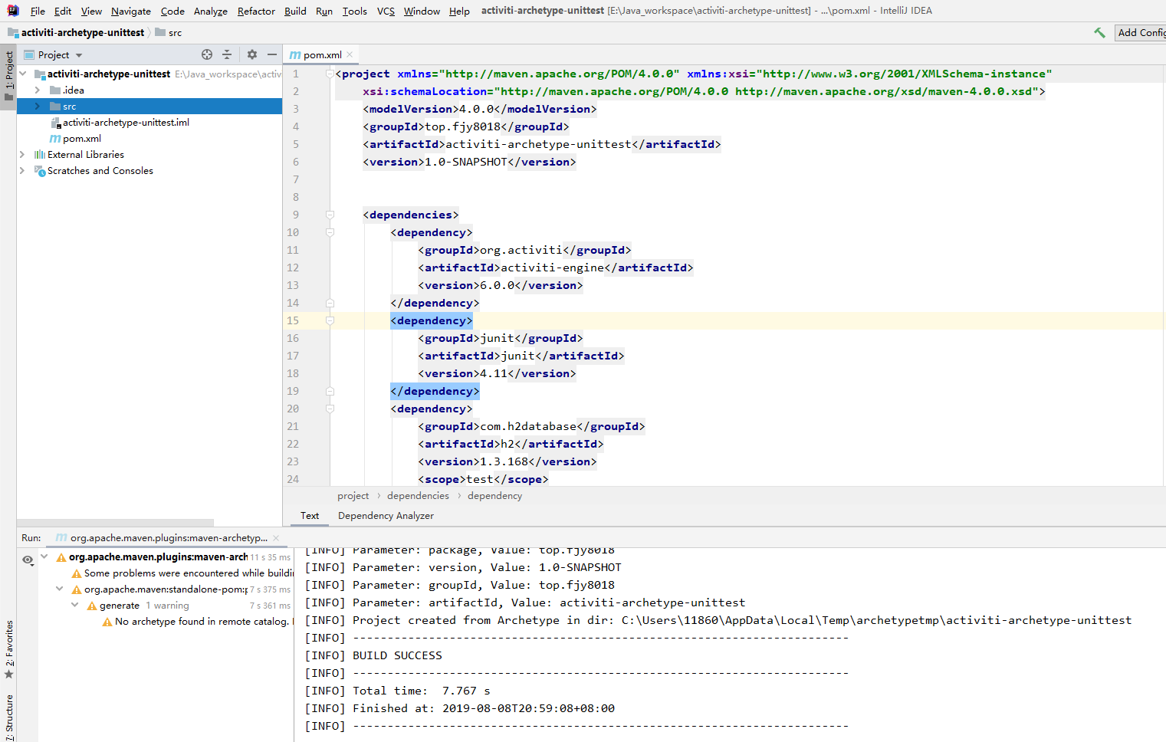The image size is (1166, 742).
Task: Open Project panel settings gear
Action: pyautogui.click(x=252, y=54)
